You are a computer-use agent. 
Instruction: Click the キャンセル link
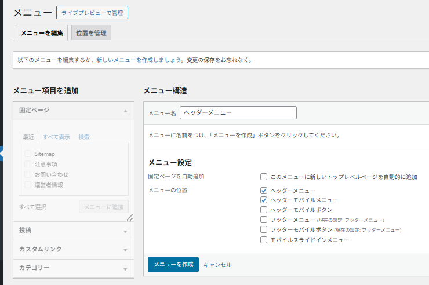tap(217, 265)
